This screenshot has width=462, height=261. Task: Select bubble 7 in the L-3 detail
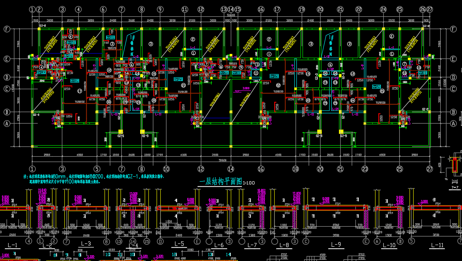(66, 242)
